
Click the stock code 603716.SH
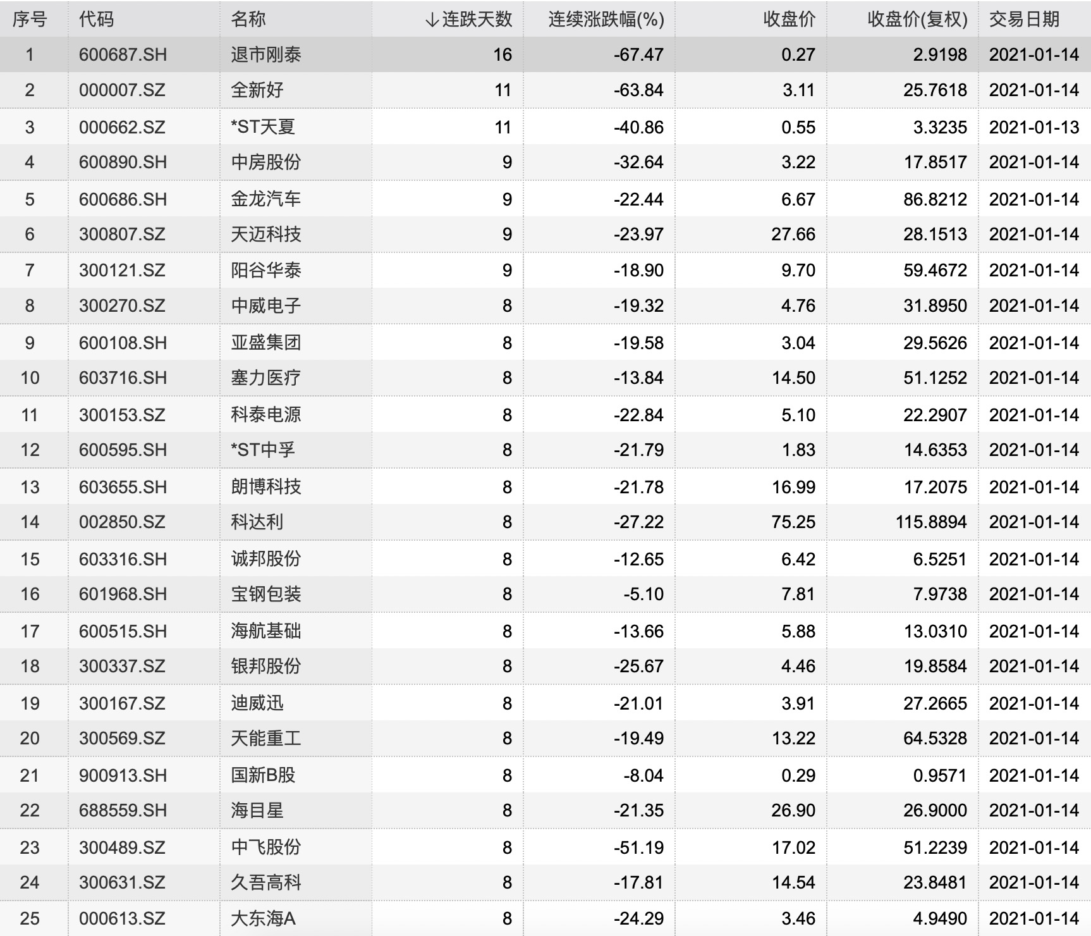click(123, 378)
